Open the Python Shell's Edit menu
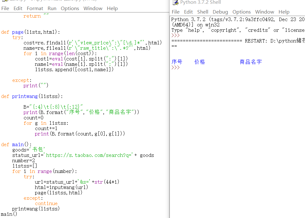 tap(188, 12)
